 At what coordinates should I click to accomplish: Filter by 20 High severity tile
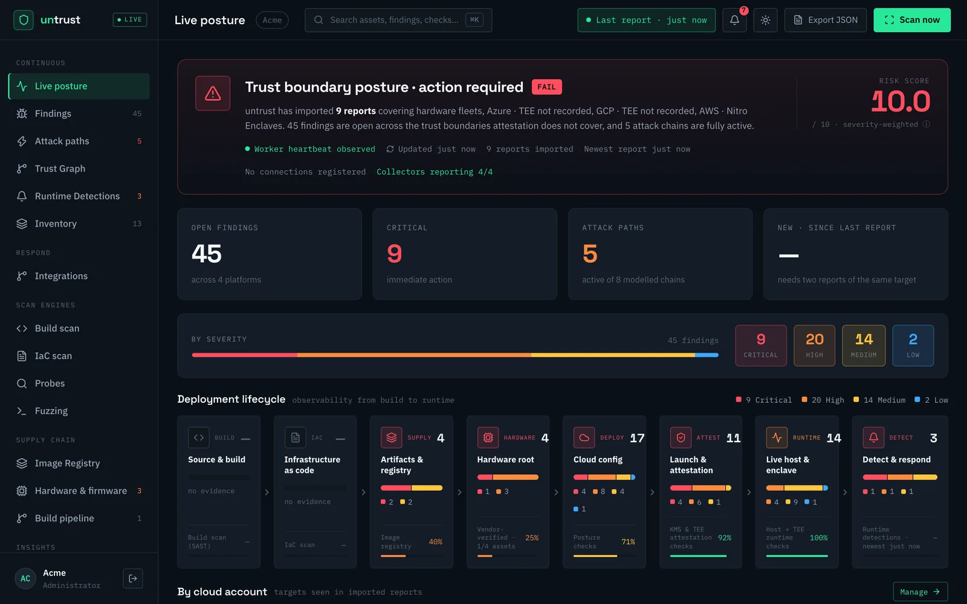814,345
